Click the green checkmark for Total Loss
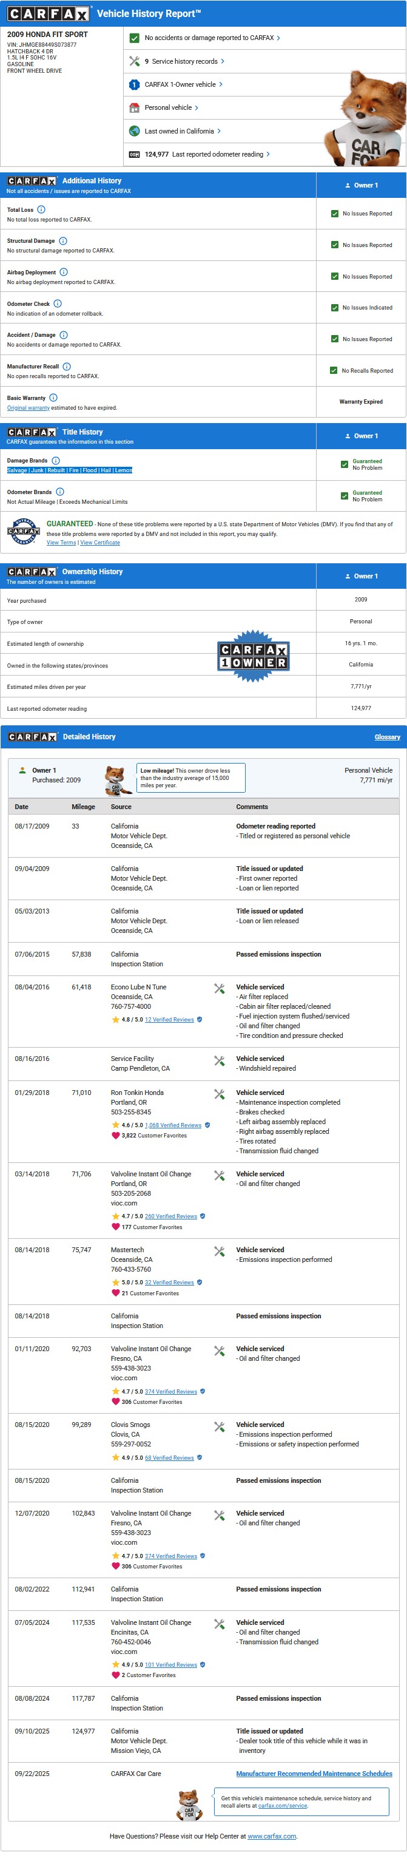407x1861 pixels. click(x=334, y=214)
